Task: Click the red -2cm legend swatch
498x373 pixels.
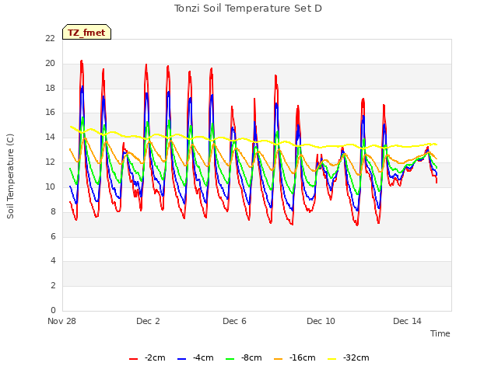Action: coord(133,359)
